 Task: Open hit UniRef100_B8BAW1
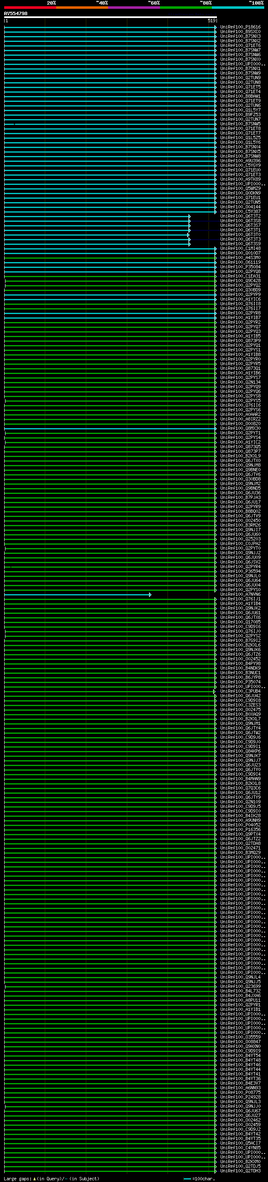pos(240,96)
